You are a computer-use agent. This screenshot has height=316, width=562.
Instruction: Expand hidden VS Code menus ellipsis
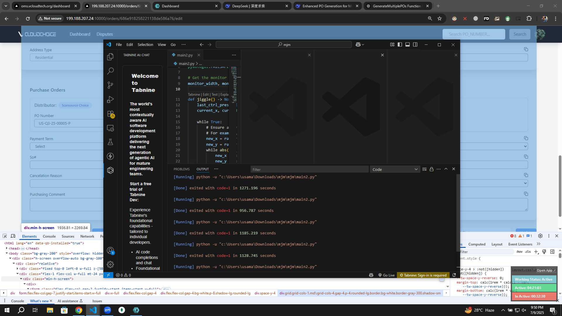tap(184, 44)
